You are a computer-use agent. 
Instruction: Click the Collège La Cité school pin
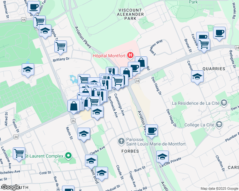point(219,125)
